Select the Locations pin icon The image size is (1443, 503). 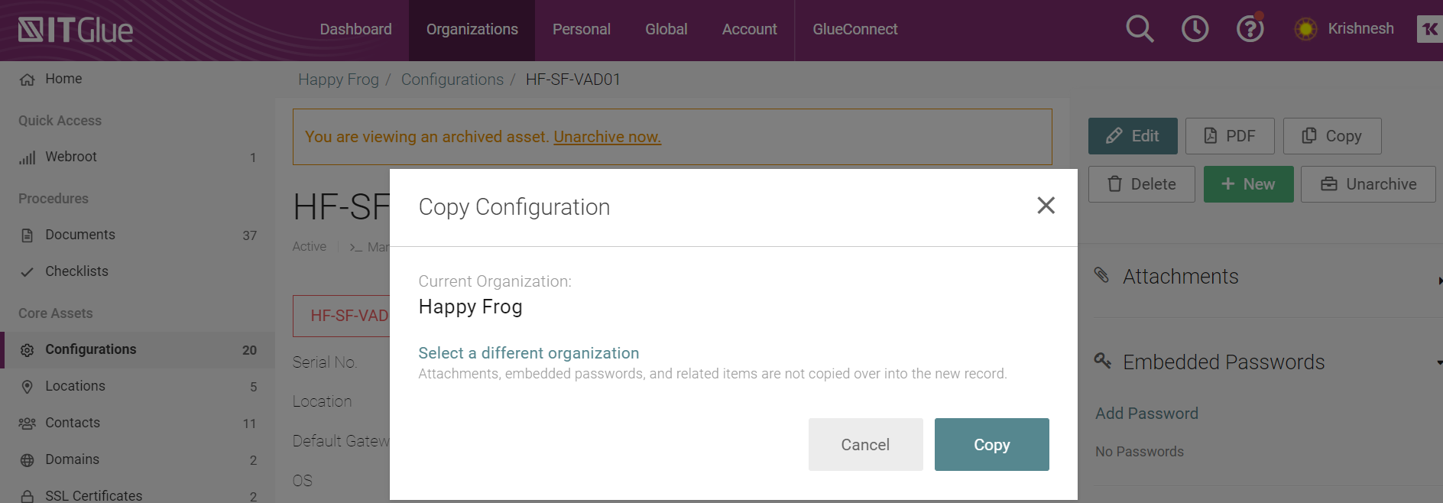tap(28, 386)
